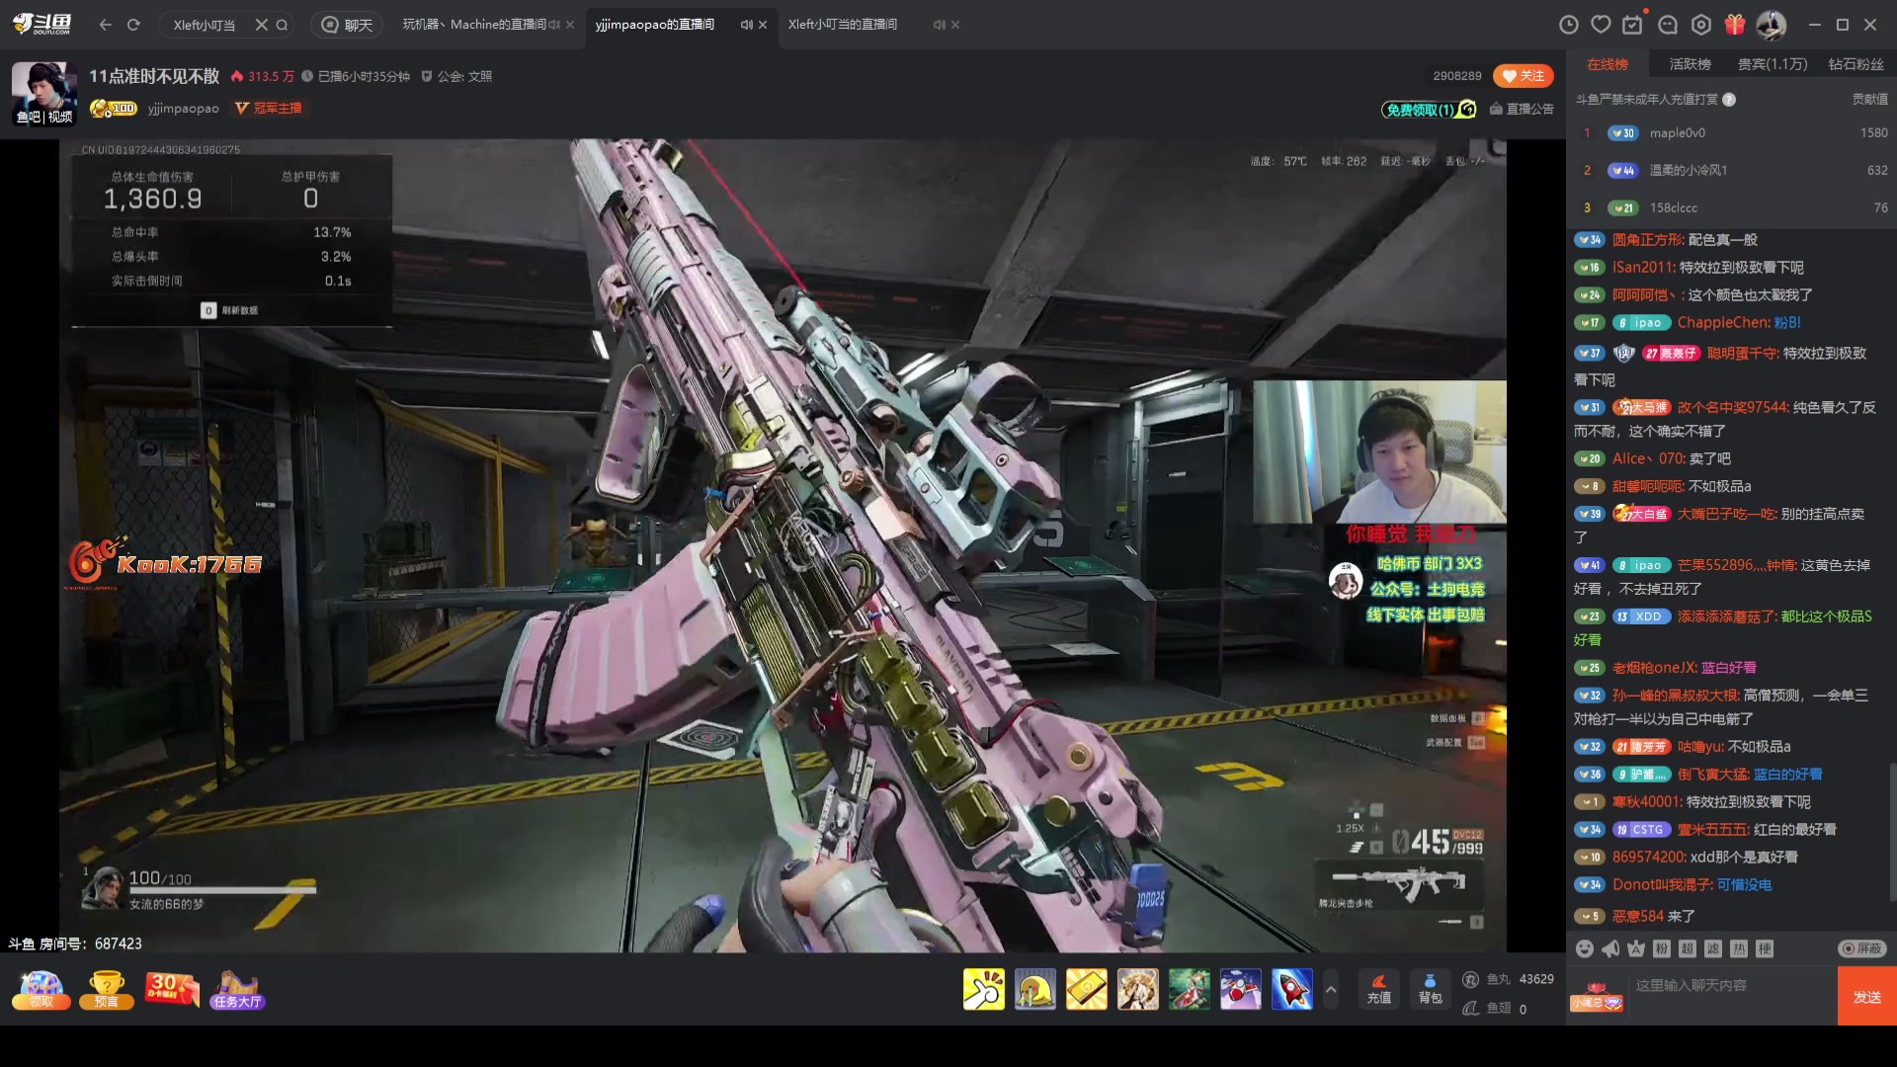The width and height of the screenshot is (1897, 1067).
Task: Click the chat input field
Action: (x=1731, y=996)
